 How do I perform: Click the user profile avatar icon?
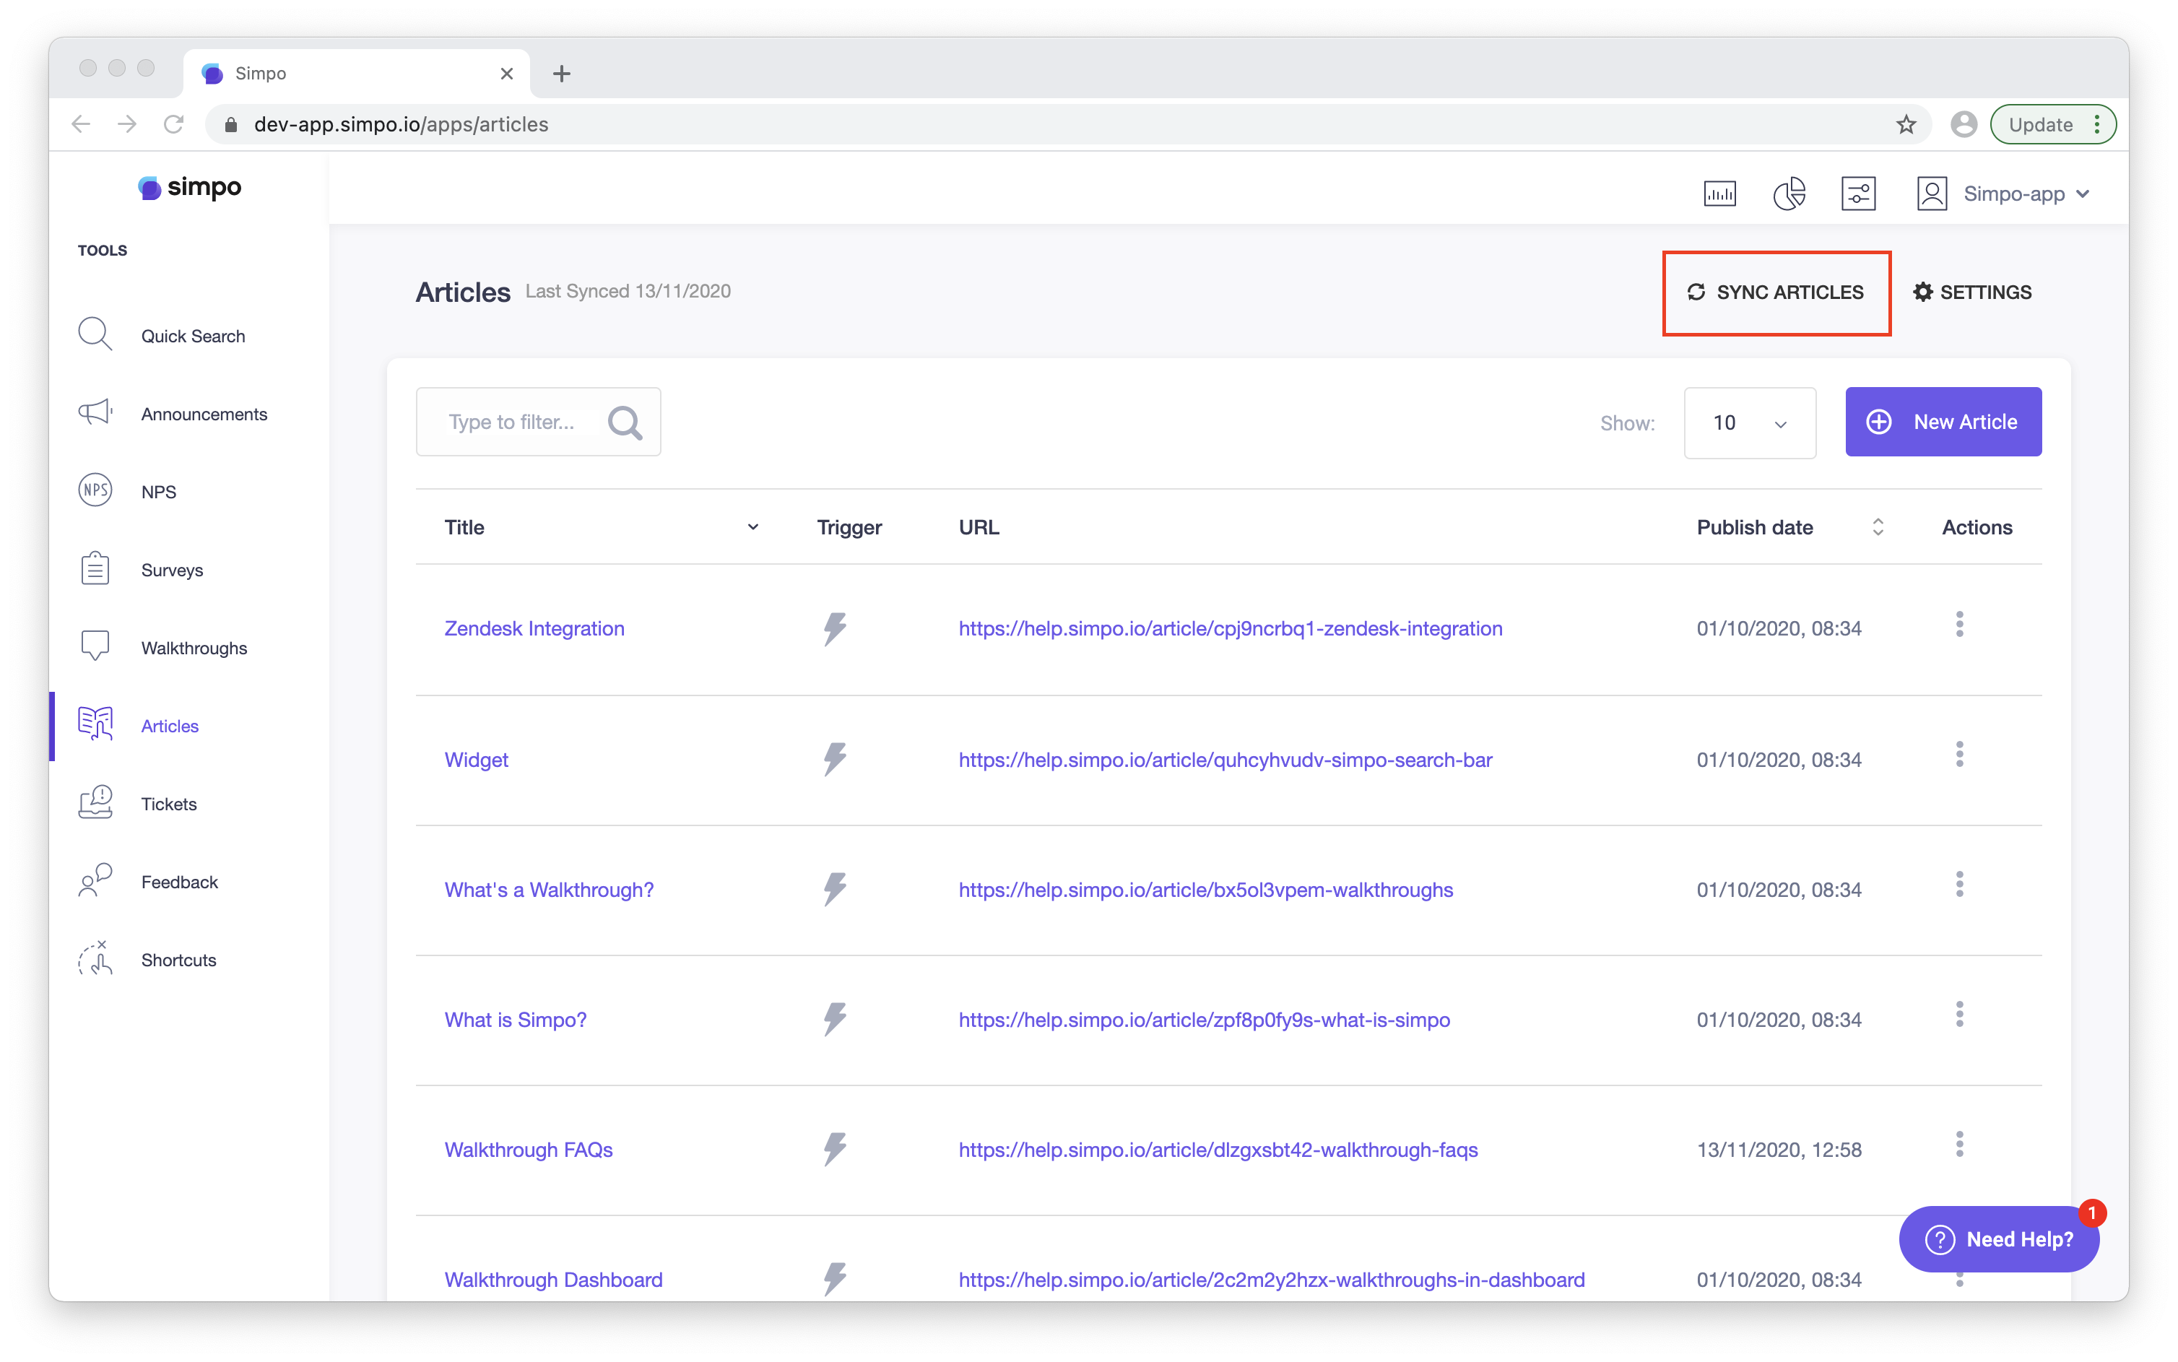click(x=1932, y=194)
